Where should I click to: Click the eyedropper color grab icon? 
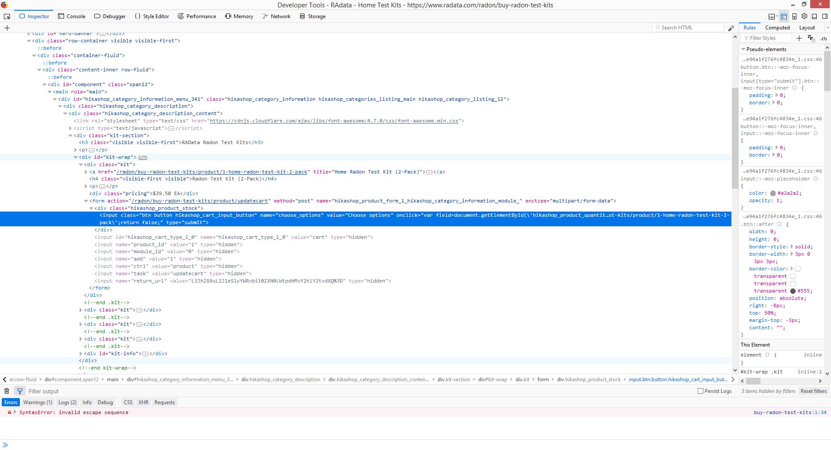(x=731, y=28)
